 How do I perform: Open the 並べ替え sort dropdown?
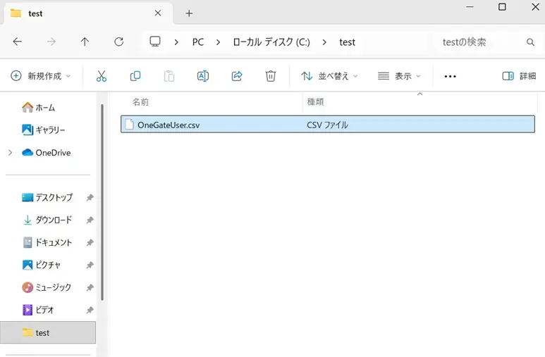coord(329,76)
